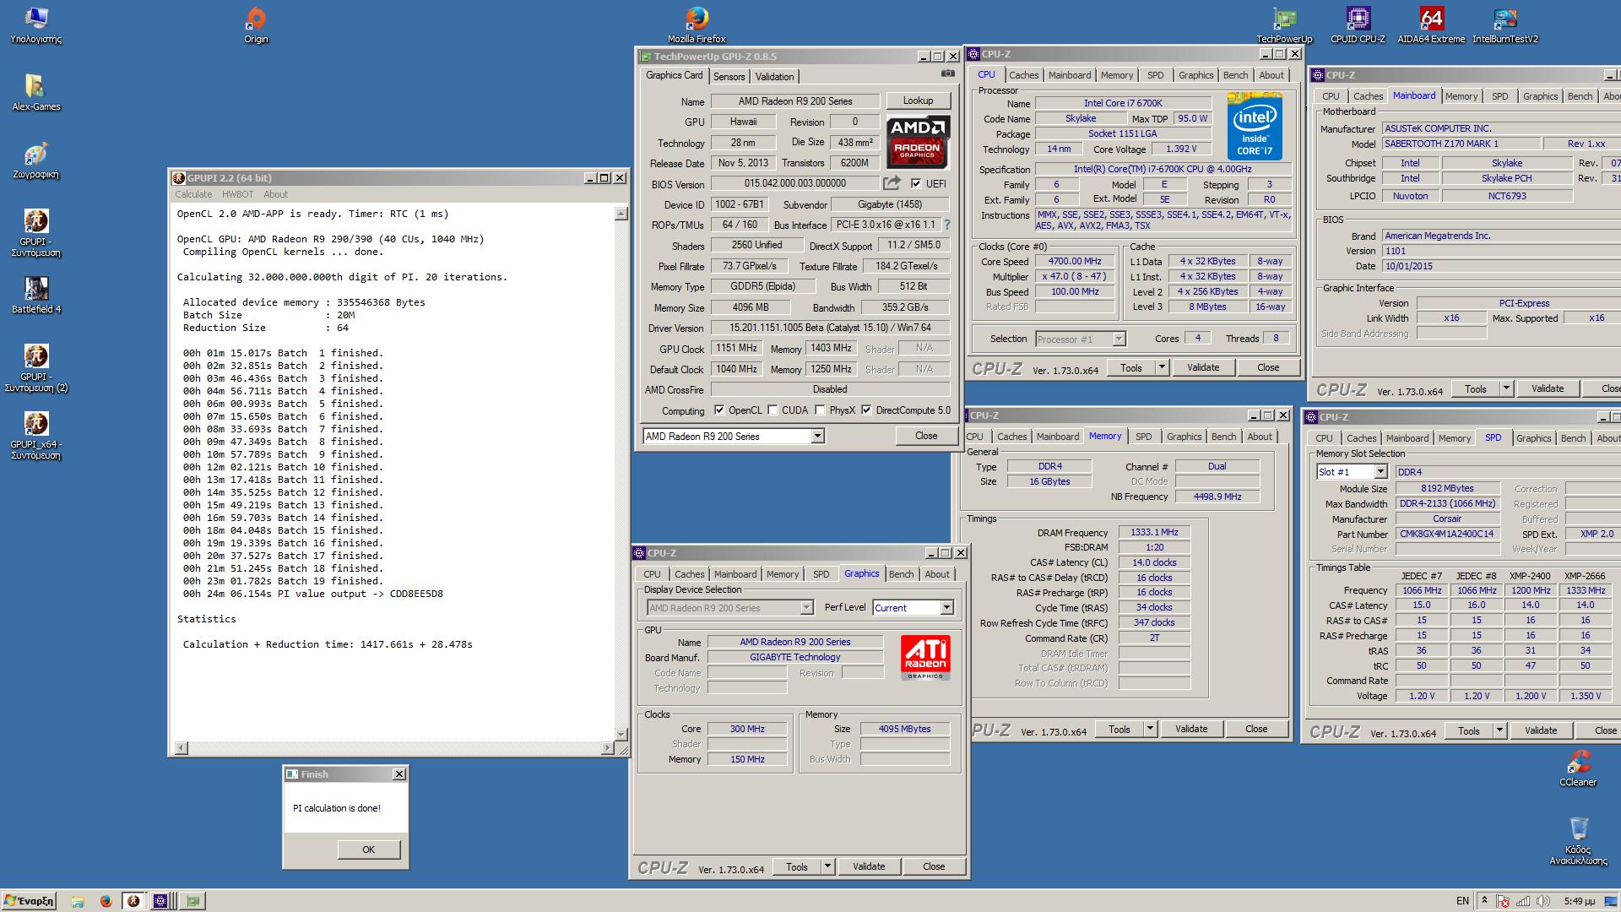
Task: Select the Battlefield 4 desktop shortcut
Action: pos(35,294)
